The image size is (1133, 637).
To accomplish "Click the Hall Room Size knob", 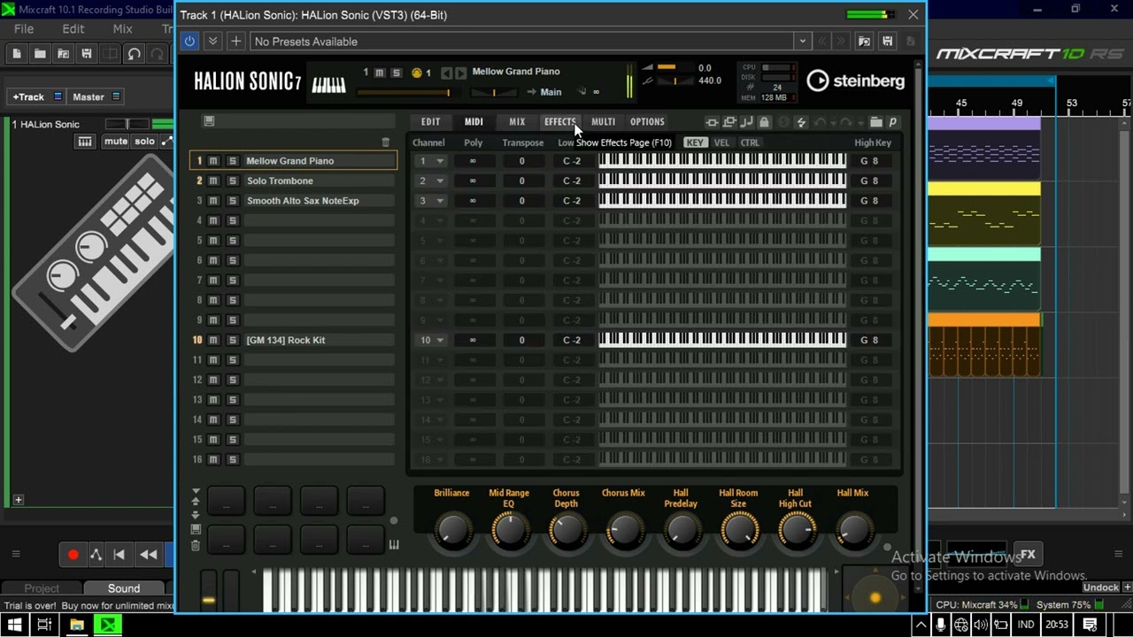I will (738, 530).
